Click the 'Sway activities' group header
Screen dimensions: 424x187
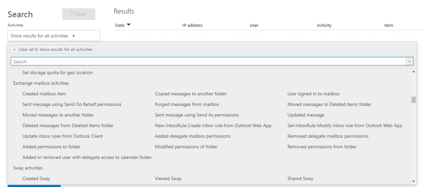pyautogui.click(x=28, y=168)
